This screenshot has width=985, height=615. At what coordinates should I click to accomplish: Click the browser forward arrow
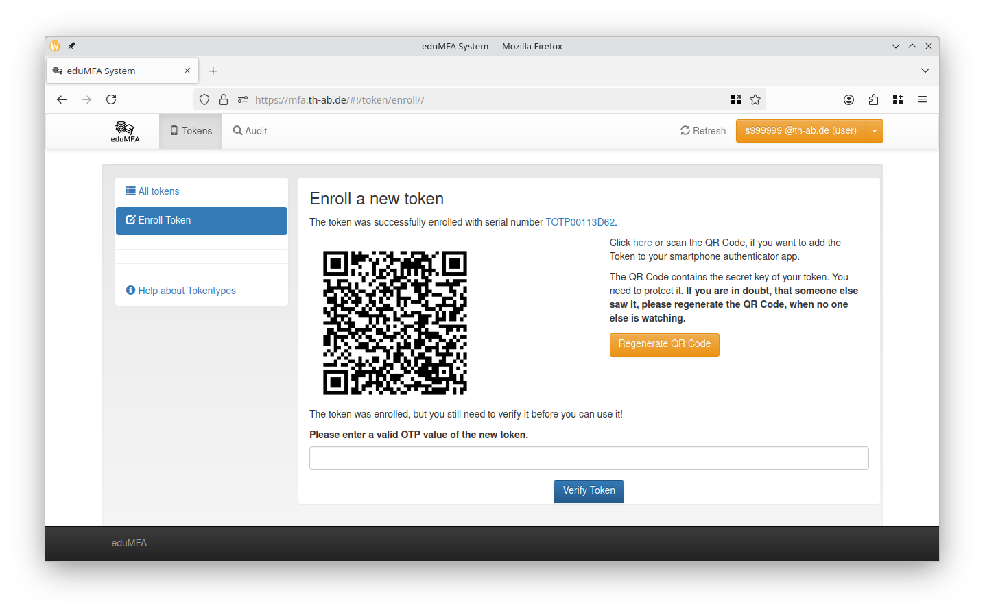[86, 99]
